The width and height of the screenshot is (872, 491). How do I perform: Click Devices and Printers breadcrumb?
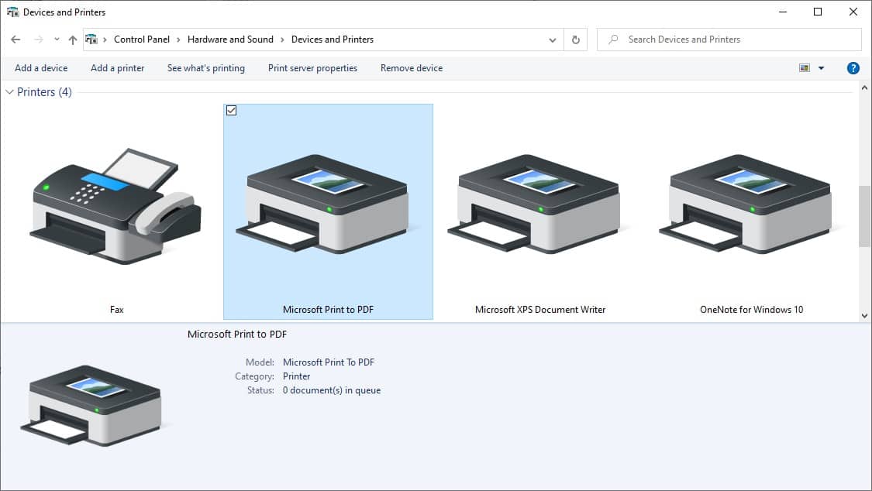point(333,39)
